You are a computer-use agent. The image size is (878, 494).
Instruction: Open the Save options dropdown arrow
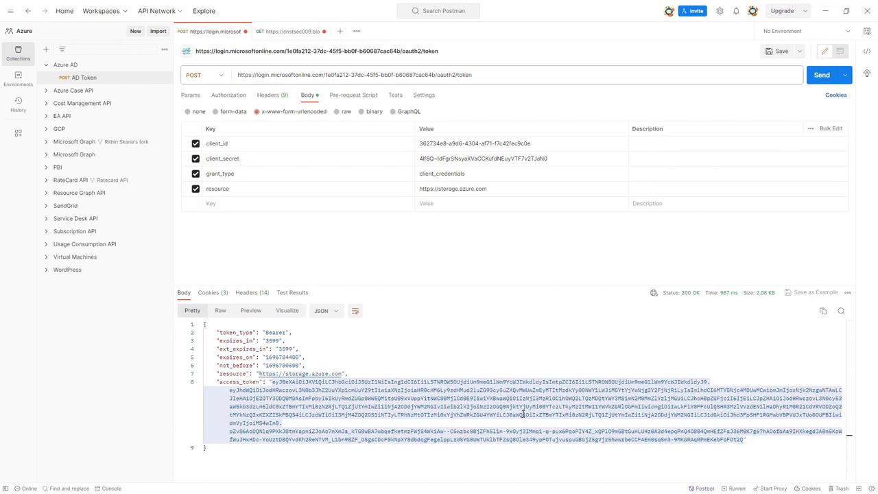click(x=800, y=51)
